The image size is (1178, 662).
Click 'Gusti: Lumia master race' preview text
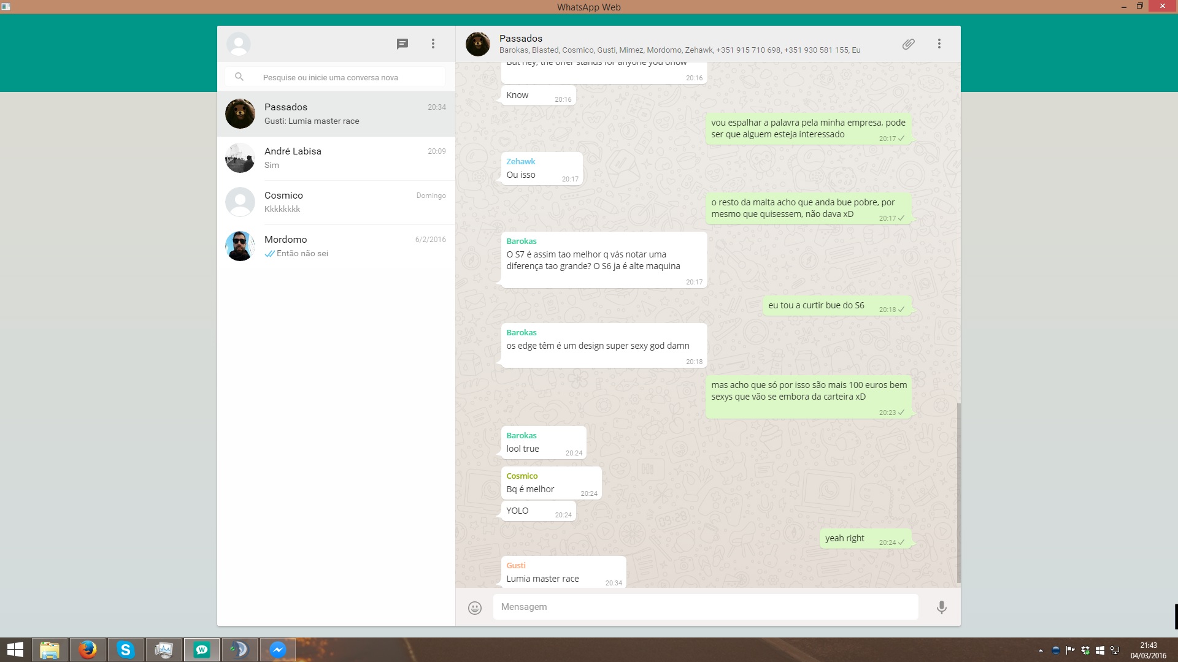coord(312,121)
